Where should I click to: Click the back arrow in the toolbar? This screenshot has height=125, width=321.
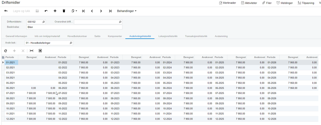(6, 11)
